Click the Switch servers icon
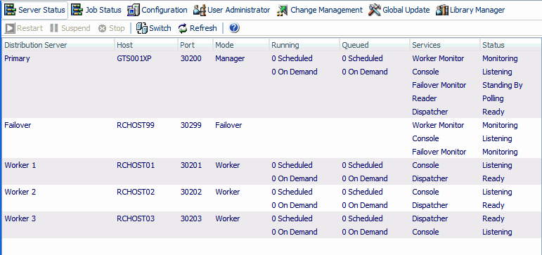Image resolution: width=542 pixels, height=255 pixels. 142,28
